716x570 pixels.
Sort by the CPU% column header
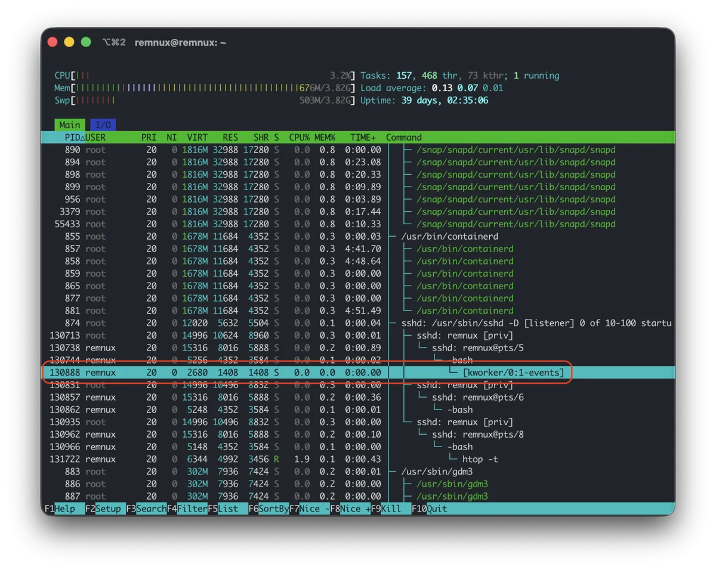[300, 137]
